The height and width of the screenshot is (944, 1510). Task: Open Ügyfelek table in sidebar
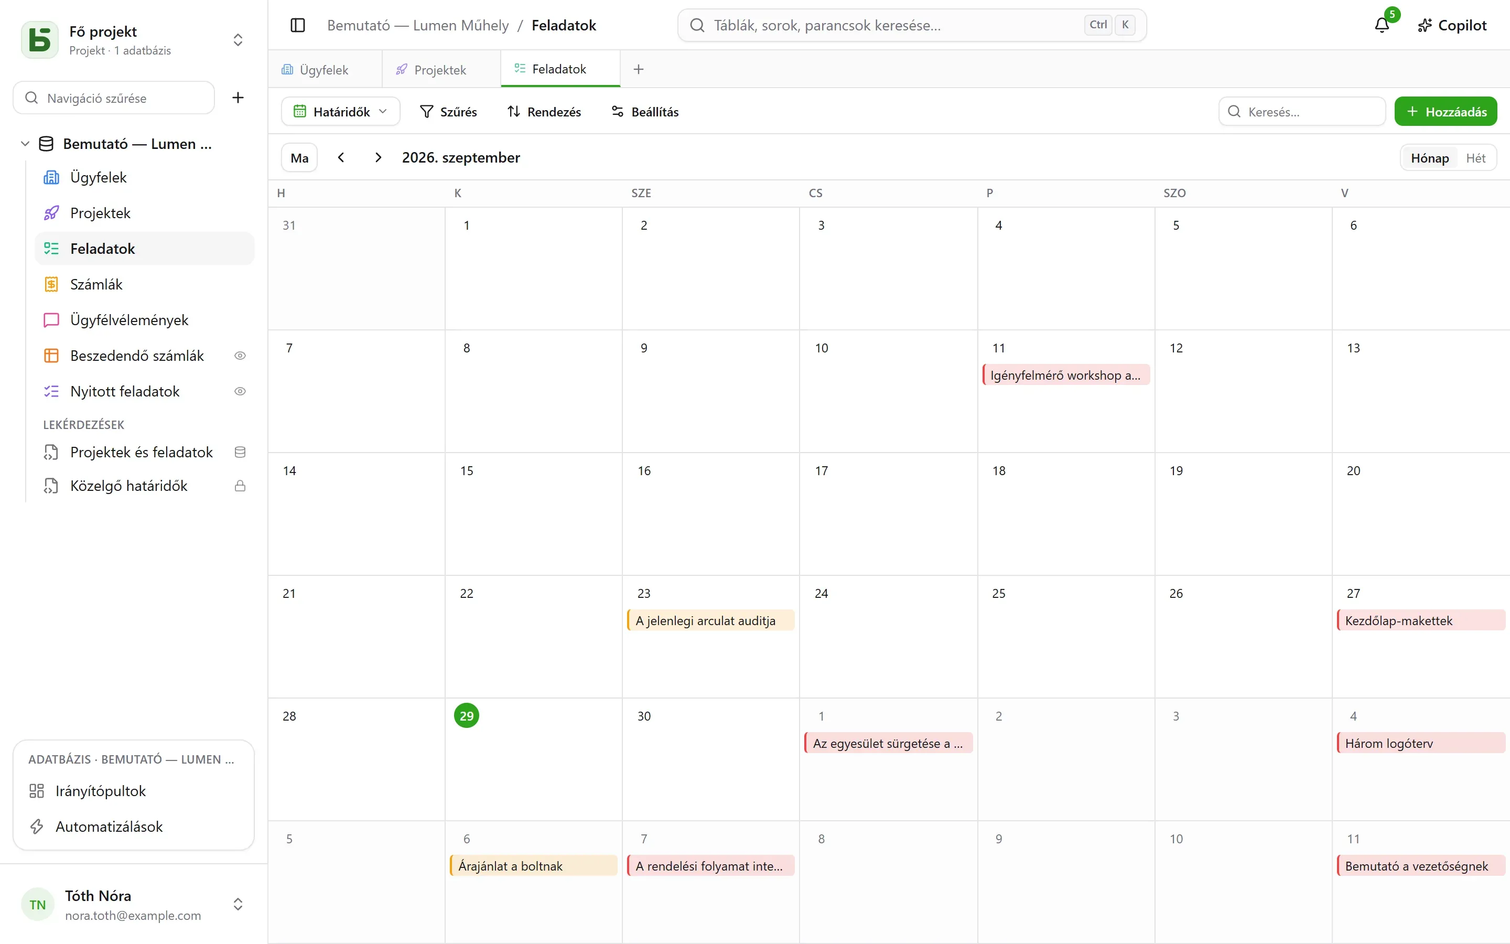(144, 177)
